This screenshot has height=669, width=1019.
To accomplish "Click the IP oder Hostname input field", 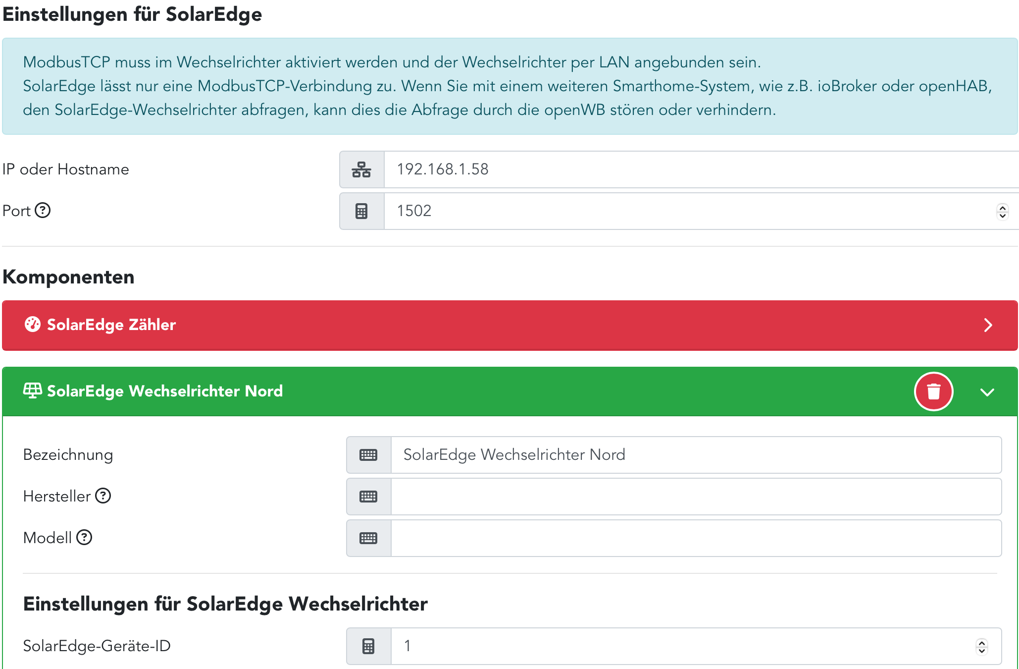I will tap(693, 169).
